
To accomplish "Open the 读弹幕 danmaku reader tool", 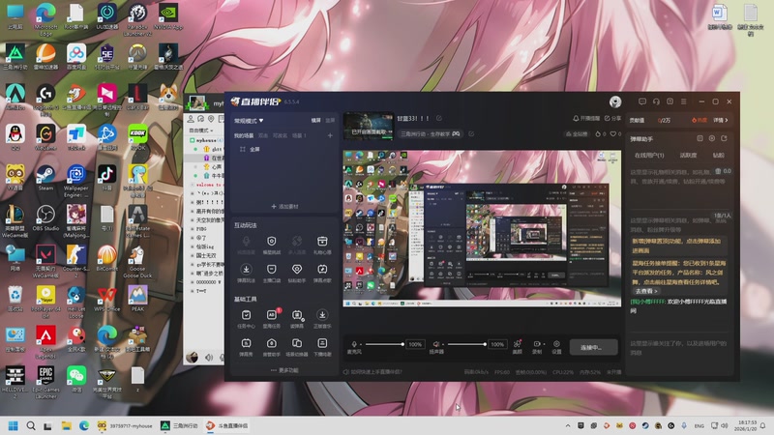I will click(297, 318).
